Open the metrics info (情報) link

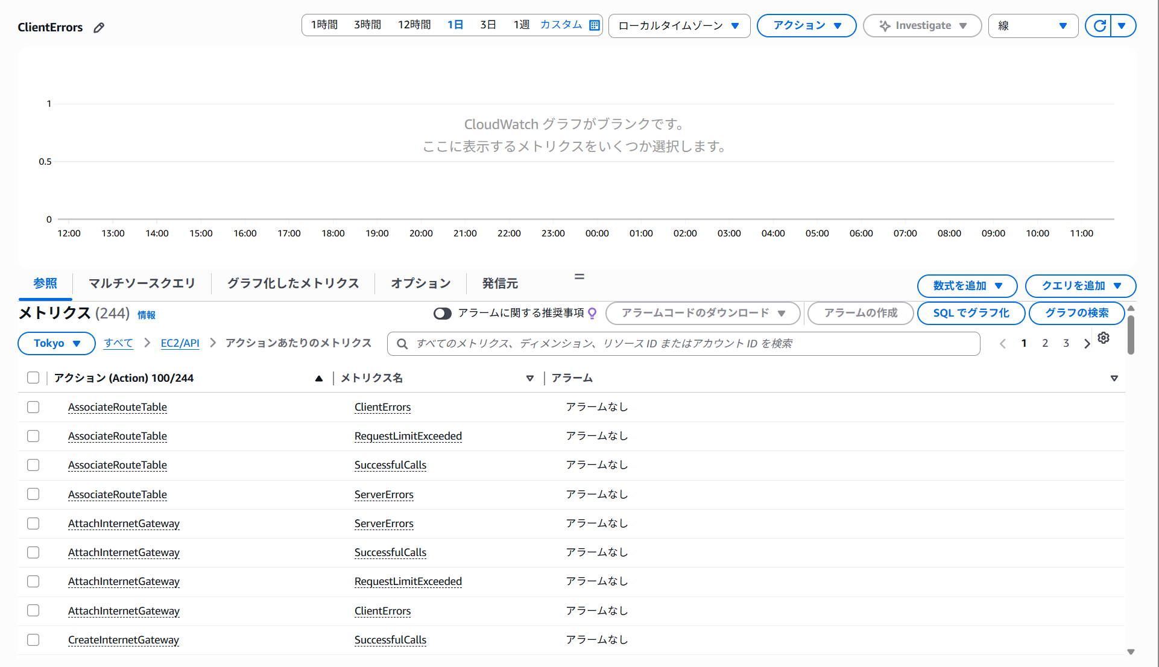click(147, 315)
